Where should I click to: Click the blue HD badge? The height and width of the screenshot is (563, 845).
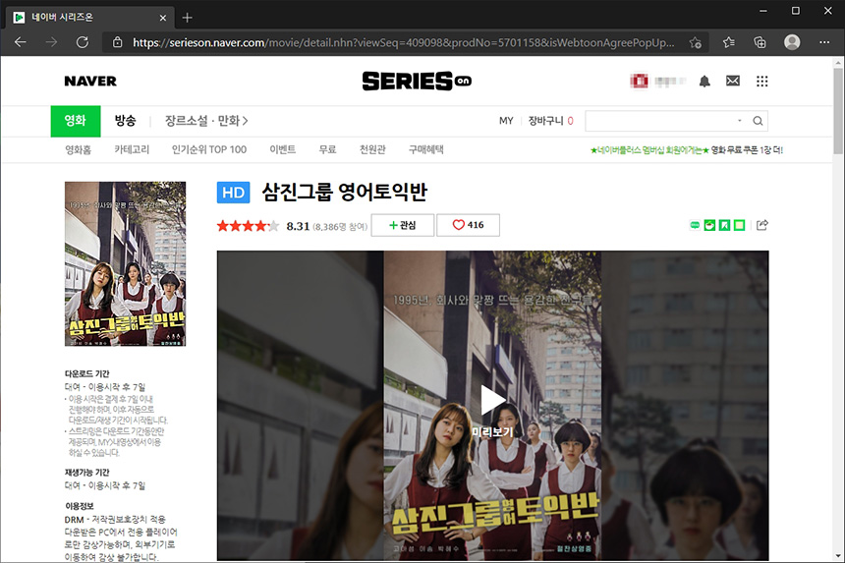pyautogui.click(x=233, y=193)
